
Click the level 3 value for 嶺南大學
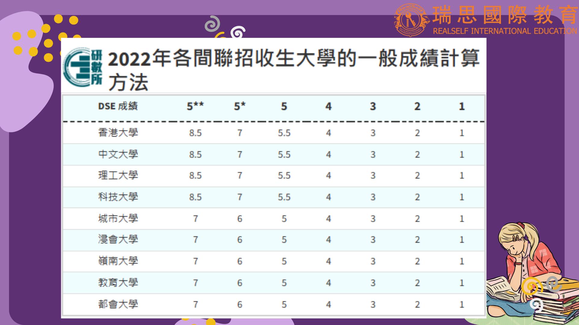point(373,262)
